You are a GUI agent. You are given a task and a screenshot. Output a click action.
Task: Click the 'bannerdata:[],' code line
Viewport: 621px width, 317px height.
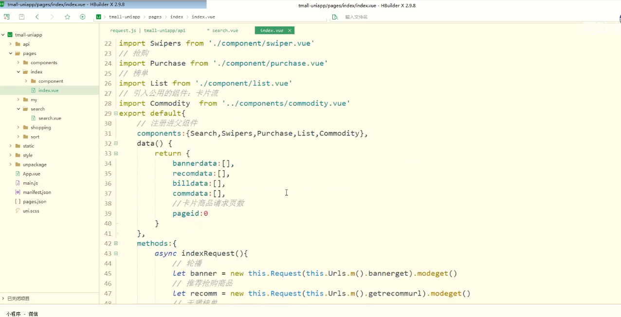203,163
